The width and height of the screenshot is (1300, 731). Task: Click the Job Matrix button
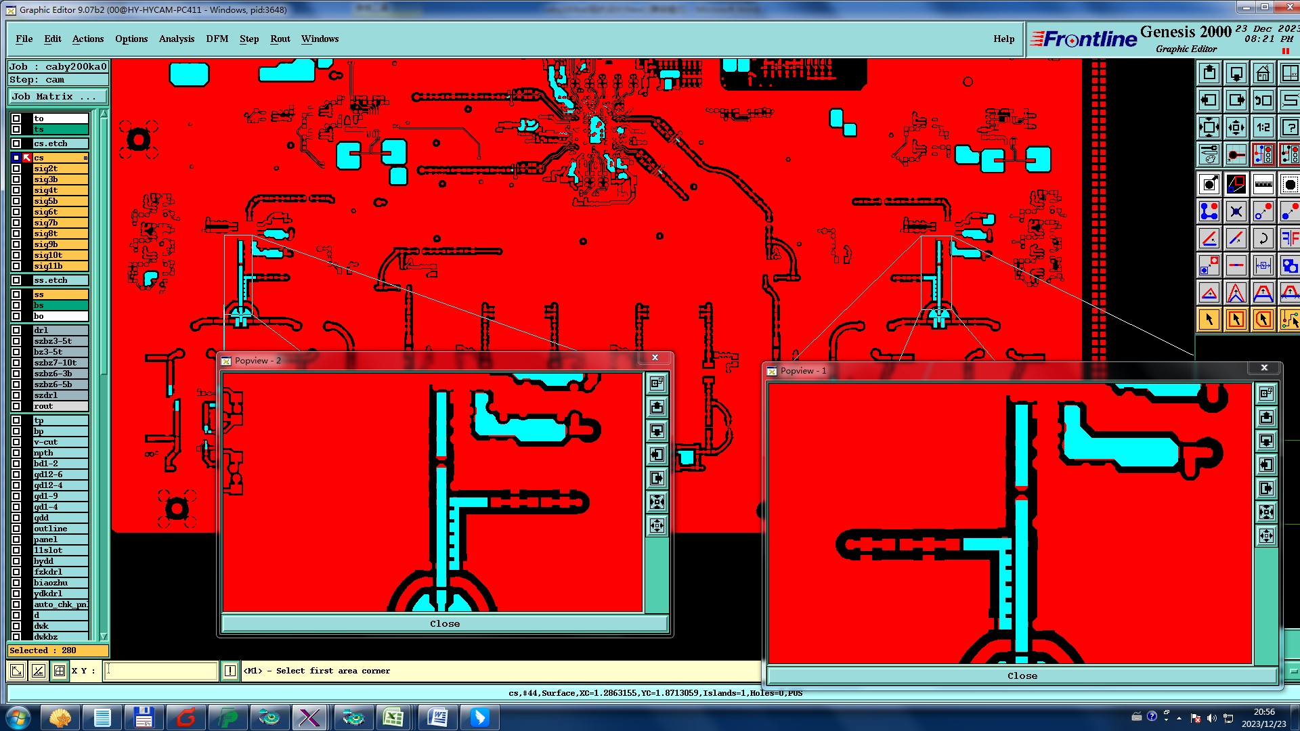(57, 97)
